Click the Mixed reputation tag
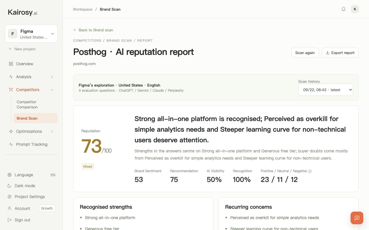The height and width of the screenshot is (230, 369). [x=88, y=166]
